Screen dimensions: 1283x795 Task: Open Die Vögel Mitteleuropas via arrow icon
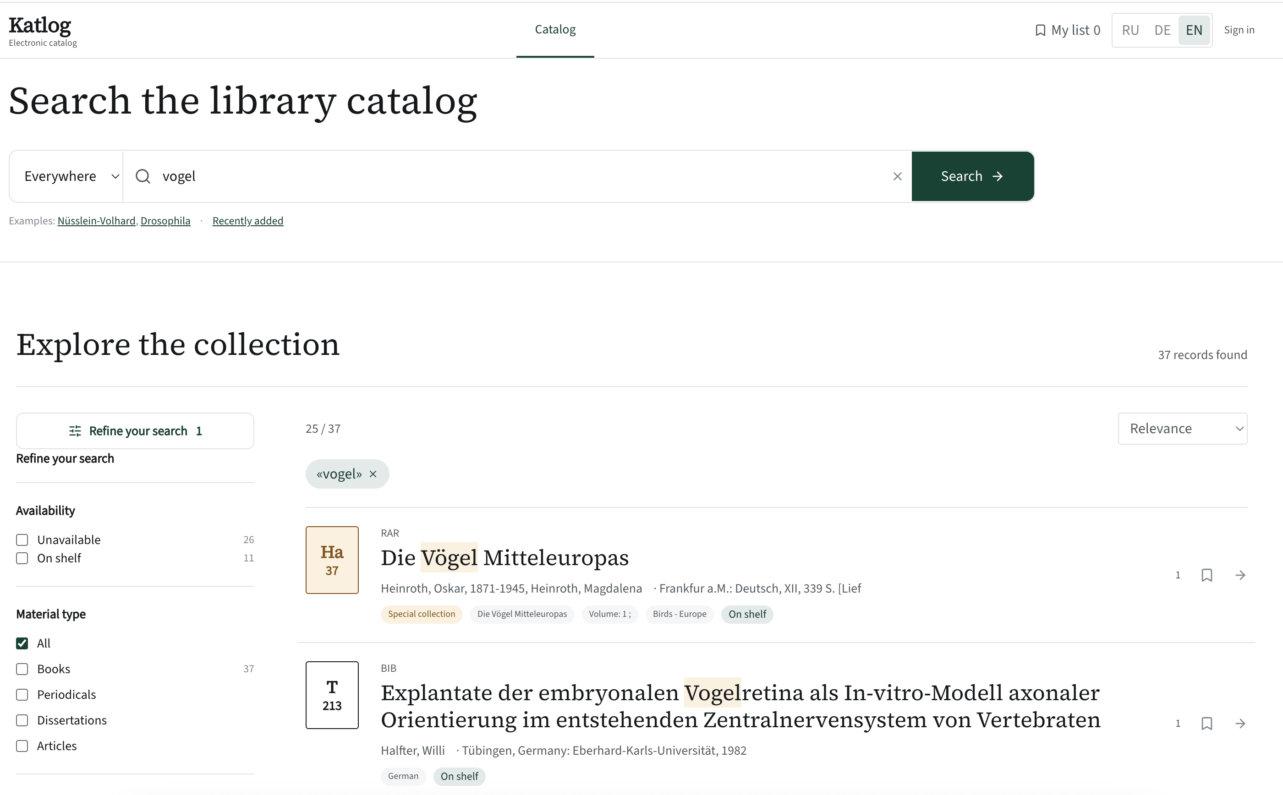[1240, 575]
